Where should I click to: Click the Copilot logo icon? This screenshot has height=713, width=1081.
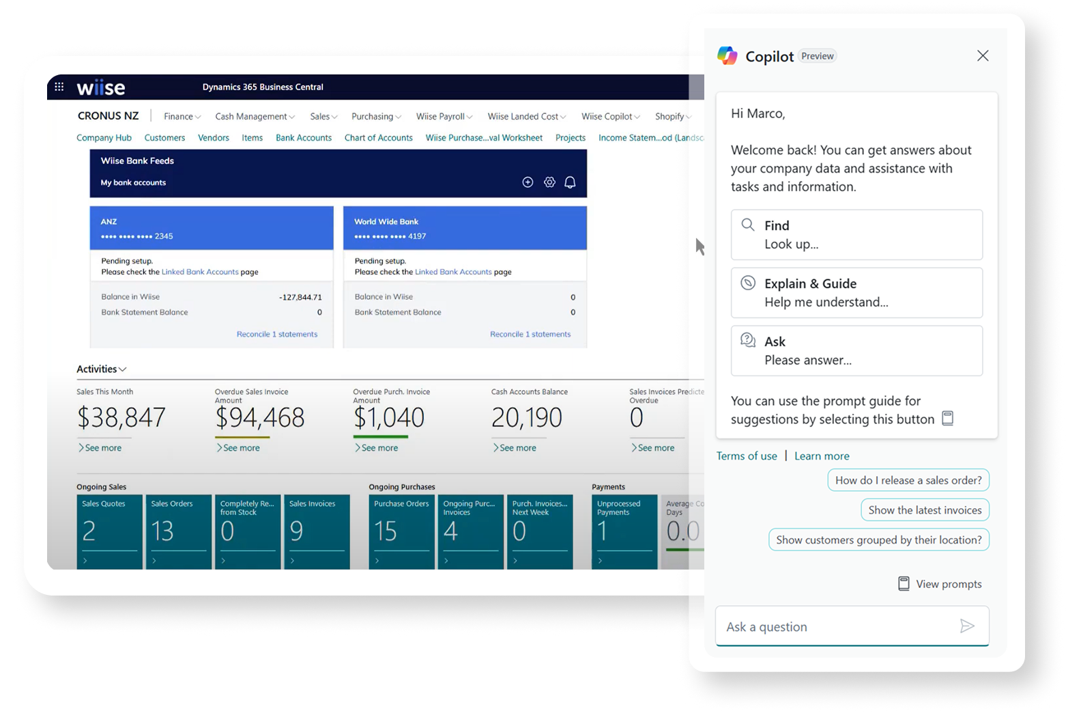727,55
